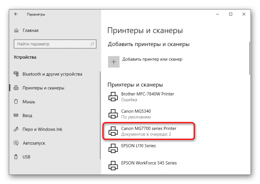This screenshot has height=184, width=260.
Task: Click Brother MFC-7840W printer icon
Action: (x=113, y=97)
